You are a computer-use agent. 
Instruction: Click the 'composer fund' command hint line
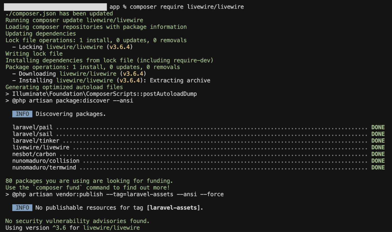88,188
